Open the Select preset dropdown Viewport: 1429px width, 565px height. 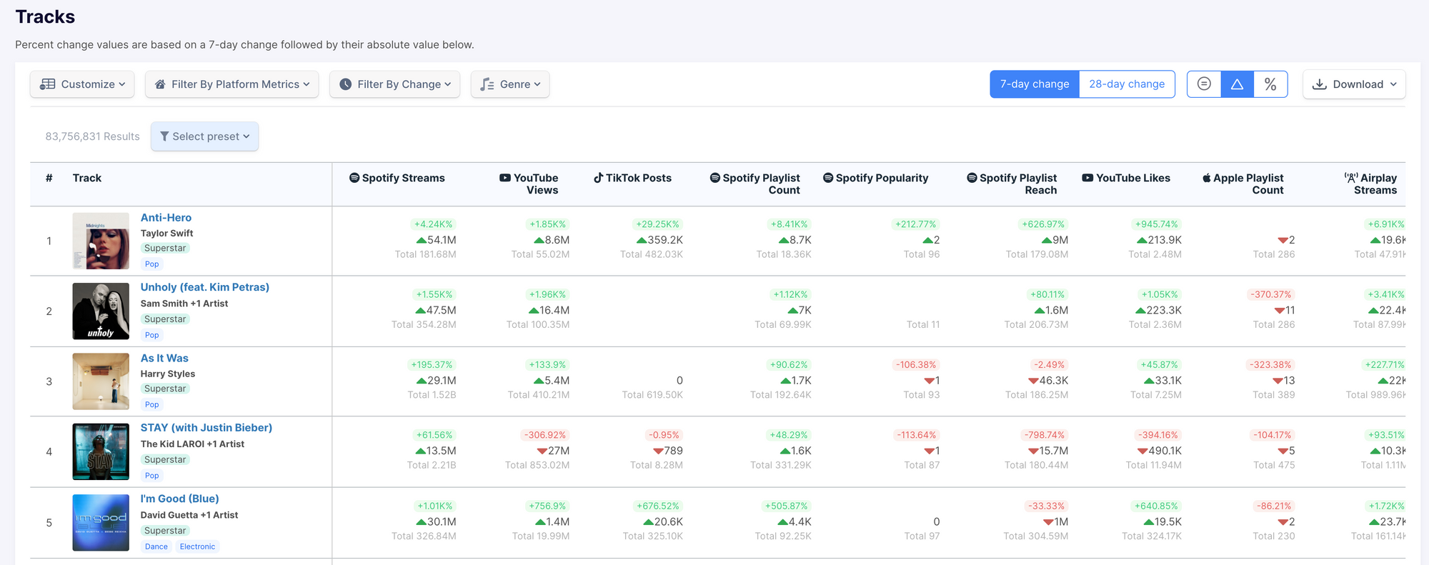coord(204,136)
